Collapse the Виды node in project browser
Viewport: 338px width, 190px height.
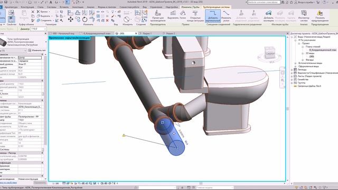(x=292, y=37)
